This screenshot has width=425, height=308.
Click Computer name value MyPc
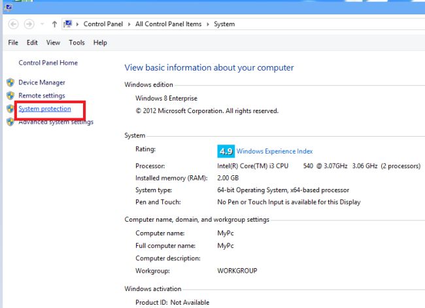click(225, 233)
